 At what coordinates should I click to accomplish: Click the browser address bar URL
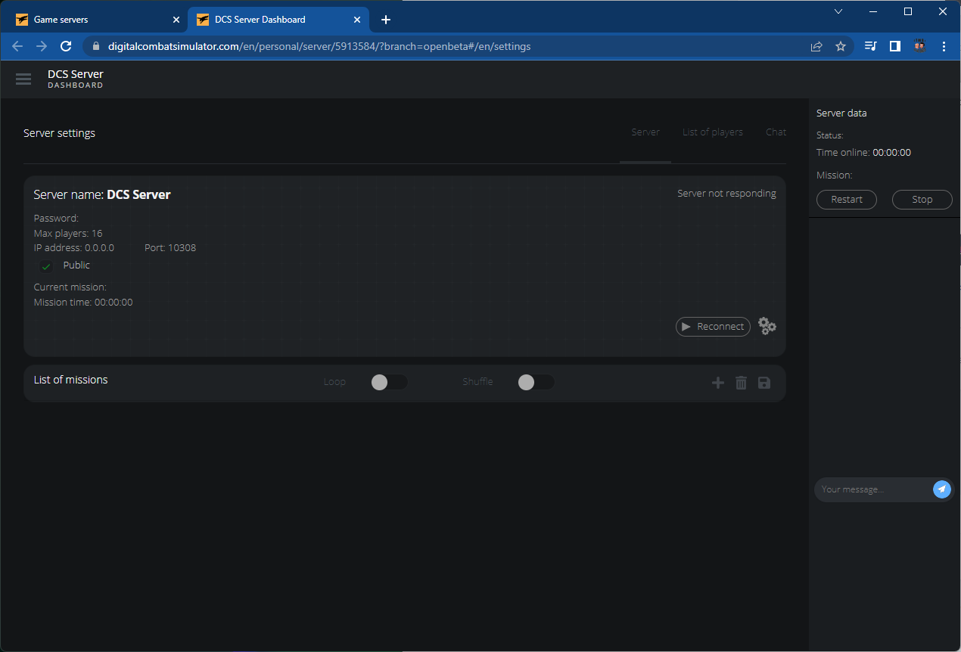319,46
